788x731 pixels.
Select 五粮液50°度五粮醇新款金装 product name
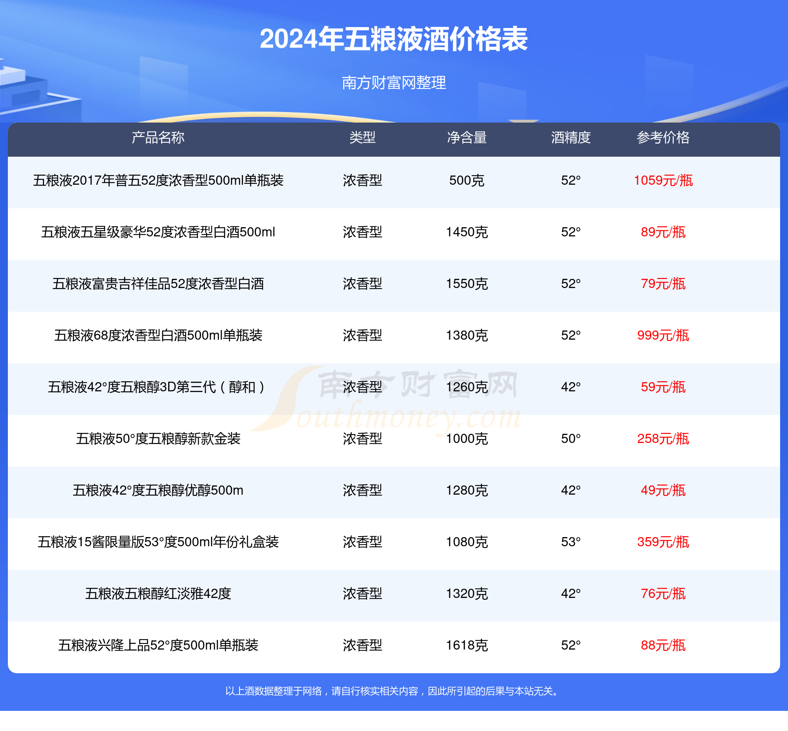point(158,439)
